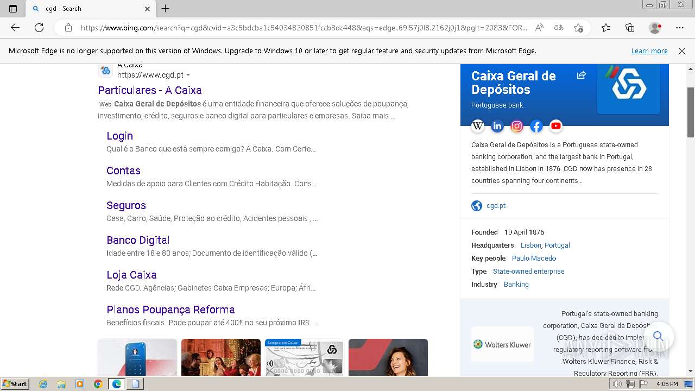
Task: Go back to the previous page
Action: pos(15,28)
